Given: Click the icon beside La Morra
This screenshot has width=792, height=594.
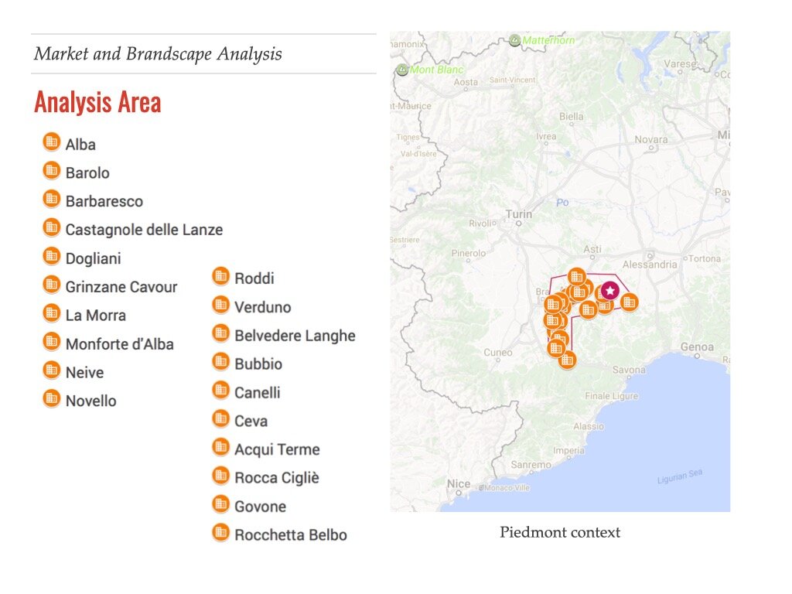Looking at the screenshot, I should pyautogui.click(x=52, y=313).
